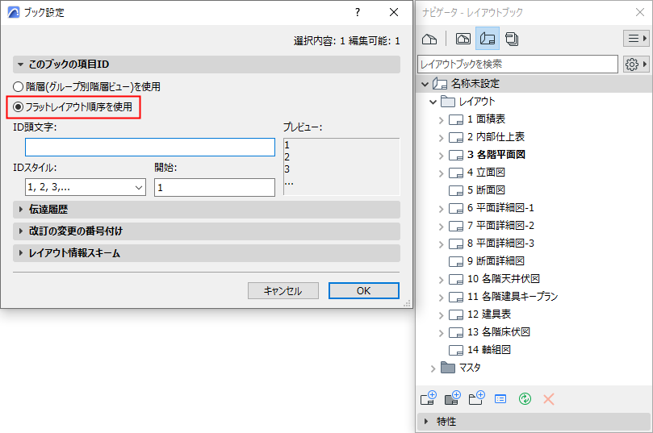This screenshot has width=653, height=433.
Task: Select 12 建具表 layout
Action: click(x=489, y=314)
